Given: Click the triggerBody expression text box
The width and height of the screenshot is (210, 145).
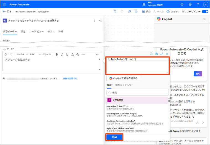Looking at the screenshot, I should click(x=137, y=66).
